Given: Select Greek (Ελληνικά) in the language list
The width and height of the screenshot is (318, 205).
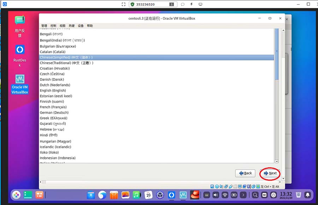Looking at the screenshot, I should point(157,118).
